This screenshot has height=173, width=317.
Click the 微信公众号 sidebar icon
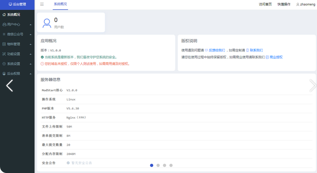click(x=4, y=35)
